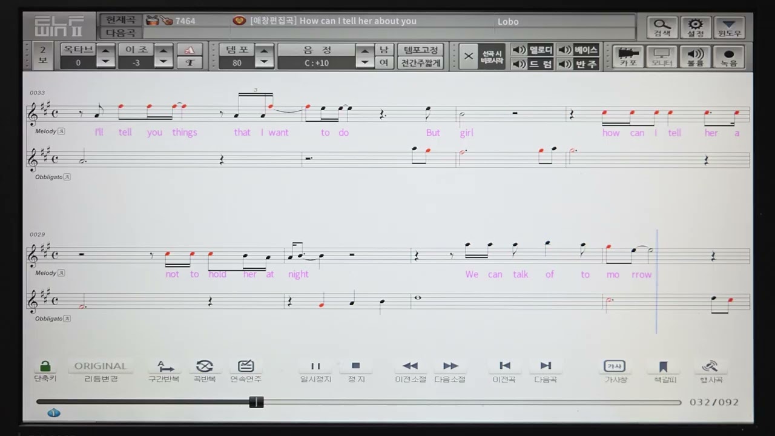Image resolution: width=775 pixels, height=436 pixels.
Task: Click the Obbligato A tag in measure 0033
Action: pyautogui.click(x=67, y=177)
